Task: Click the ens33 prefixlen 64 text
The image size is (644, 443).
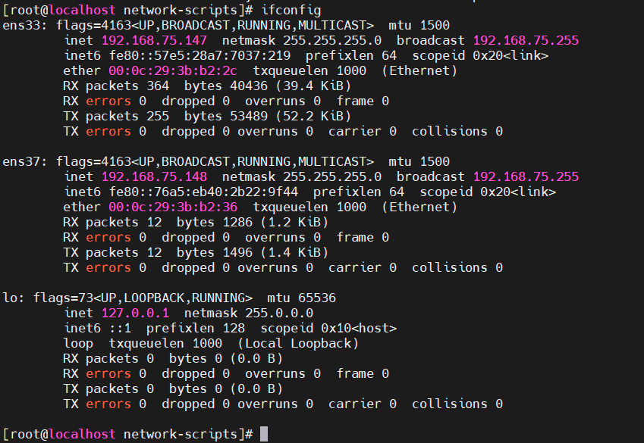Action: pos(351,55)
